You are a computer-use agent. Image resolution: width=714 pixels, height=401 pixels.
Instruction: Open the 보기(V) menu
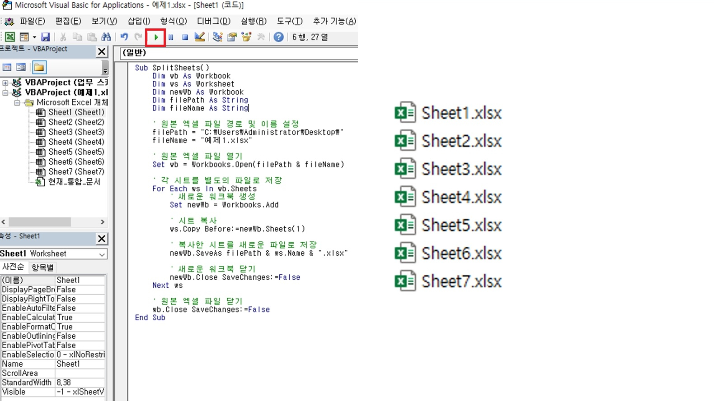pyautogui.click(x=104, y=21)
